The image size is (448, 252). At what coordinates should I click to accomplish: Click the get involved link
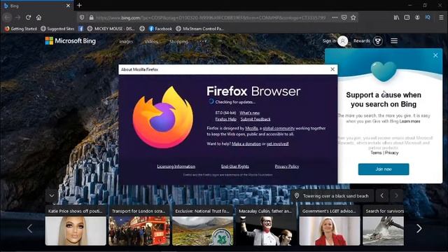[x=277, y=143]
